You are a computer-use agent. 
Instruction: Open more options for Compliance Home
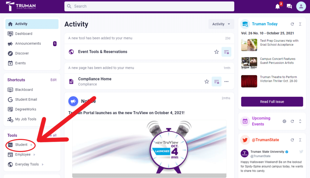(x=226, y=82)
